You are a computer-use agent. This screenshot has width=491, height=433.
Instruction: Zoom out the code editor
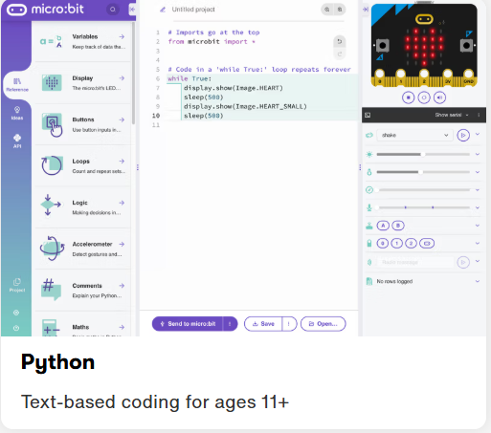[340, 10]
